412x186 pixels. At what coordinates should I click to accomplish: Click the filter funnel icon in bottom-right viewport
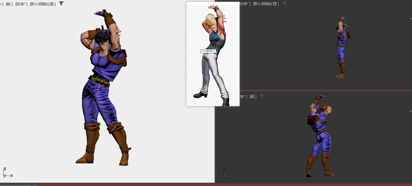[262, 96]
